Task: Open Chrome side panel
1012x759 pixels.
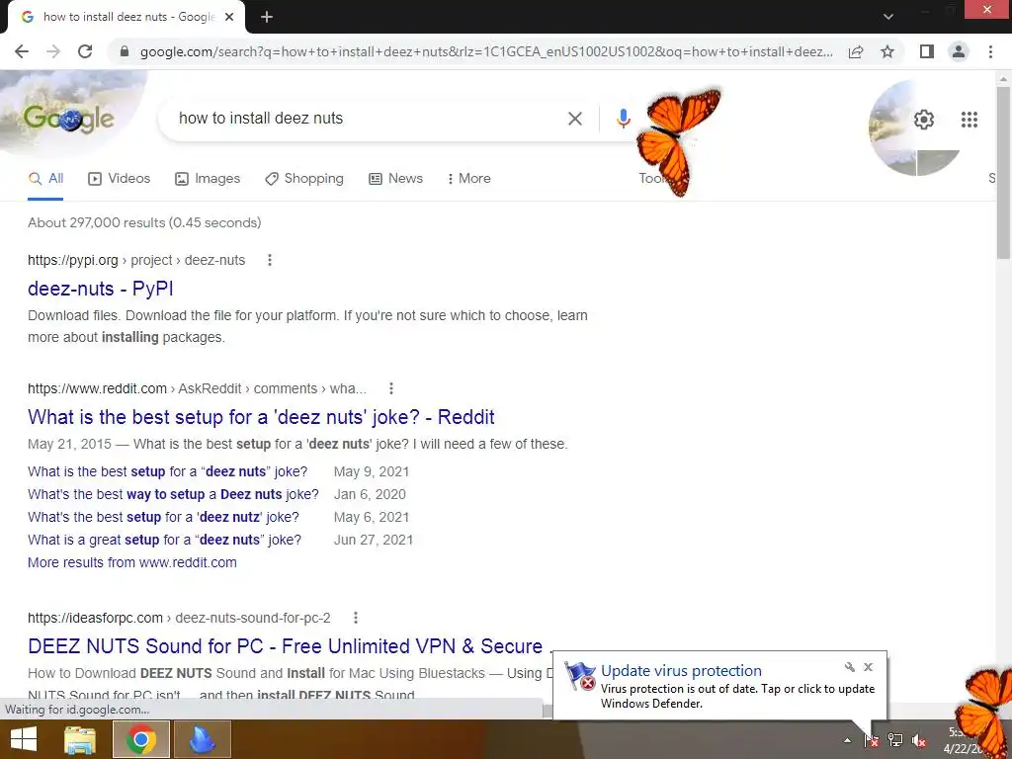Action: [927, 51]
